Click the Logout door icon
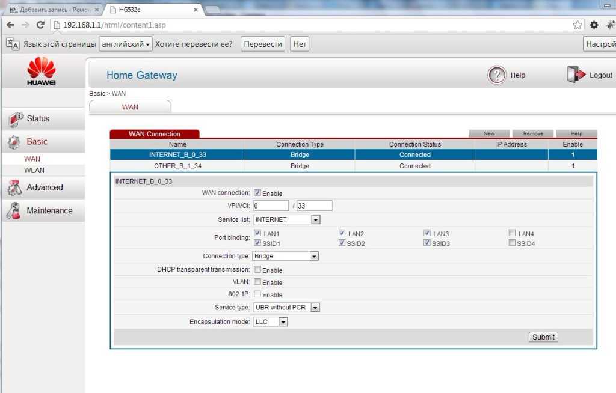The height and width of the screenshot is (393, 616). [575, 75]
